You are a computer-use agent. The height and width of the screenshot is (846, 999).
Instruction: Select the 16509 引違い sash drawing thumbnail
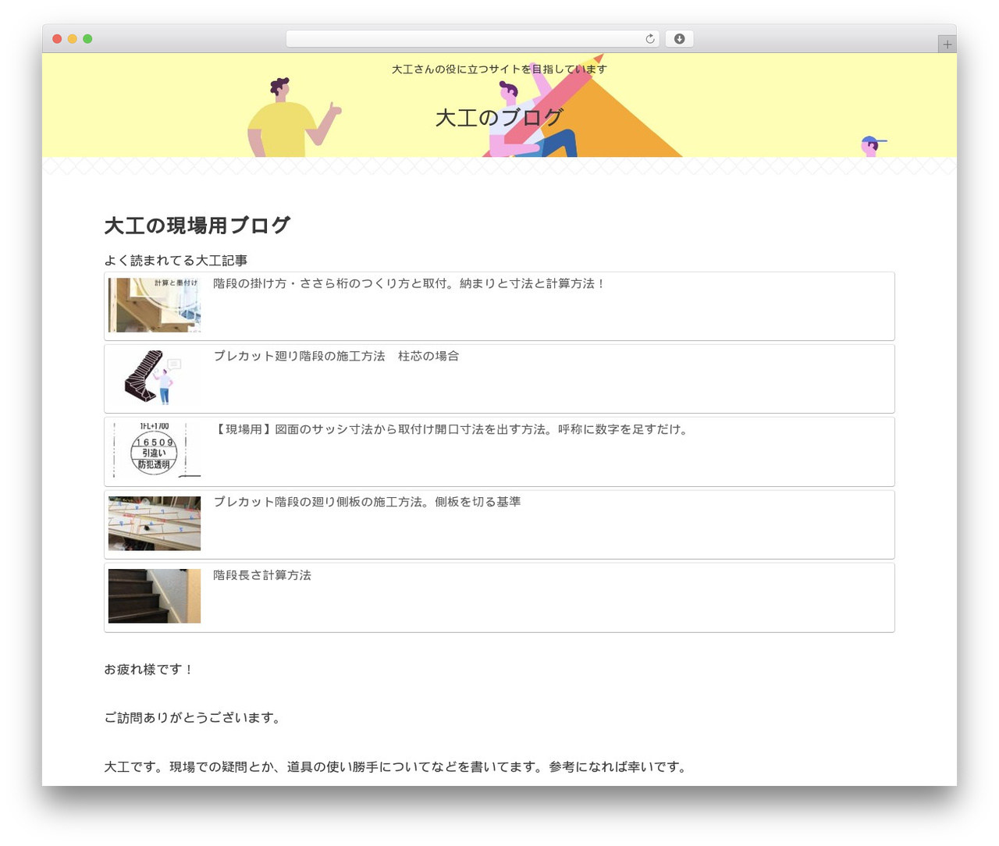(x=155, y=450)
